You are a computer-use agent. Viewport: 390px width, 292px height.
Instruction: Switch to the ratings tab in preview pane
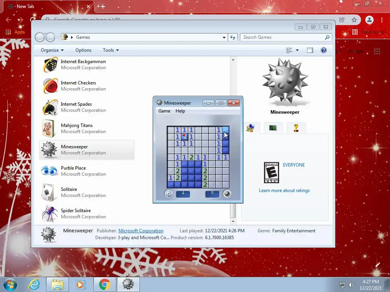pyautogui.click(x=251, y=128)
